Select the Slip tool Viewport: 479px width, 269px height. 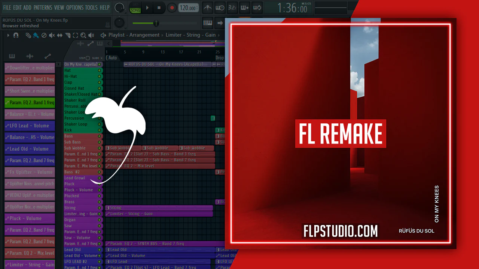pyautogui.click(x=60, y=35)
